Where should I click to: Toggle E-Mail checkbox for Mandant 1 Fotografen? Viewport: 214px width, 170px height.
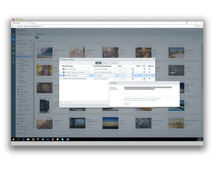pyautogui.click(x=137, y=76)
